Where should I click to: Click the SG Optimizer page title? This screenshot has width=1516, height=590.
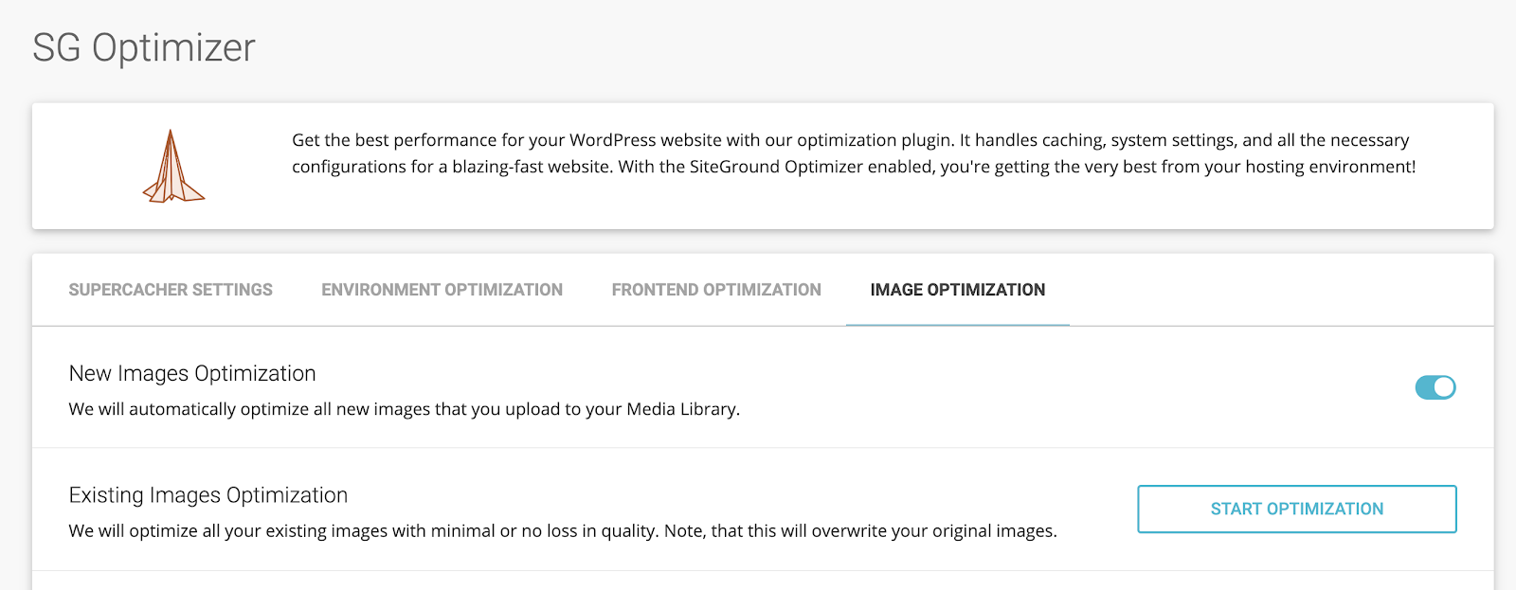click(x=144, y=47)
